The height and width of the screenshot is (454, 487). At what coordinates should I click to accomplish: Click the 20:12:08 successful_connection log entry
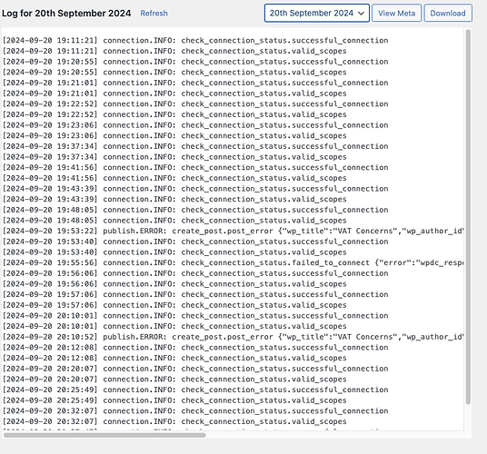point(195,347)
